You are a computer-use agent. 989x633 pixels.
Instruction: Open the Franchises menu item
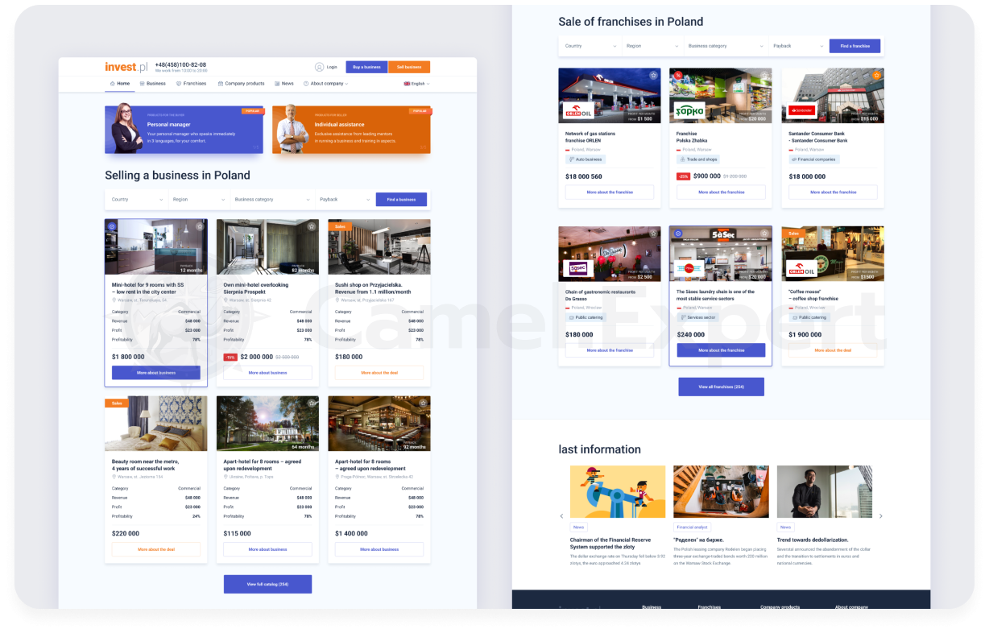(x=191, y=84)
